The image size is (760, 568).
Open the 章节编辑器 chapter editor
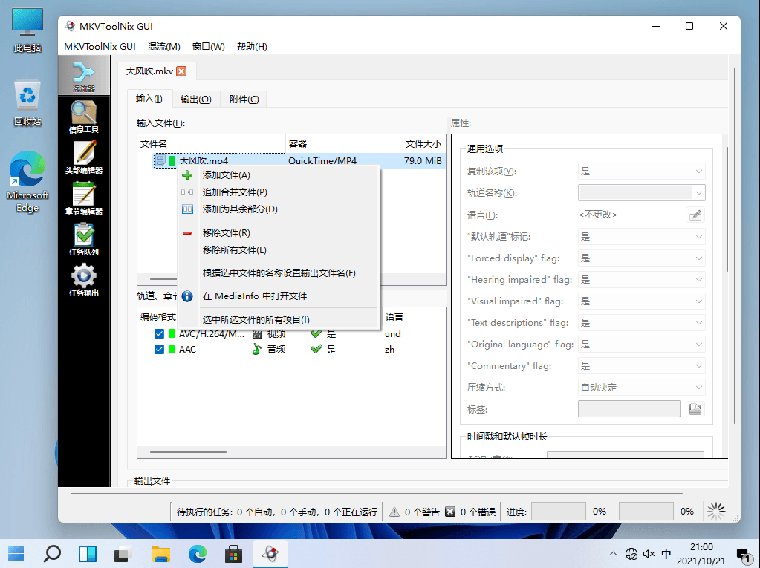(x=84, y=198)
